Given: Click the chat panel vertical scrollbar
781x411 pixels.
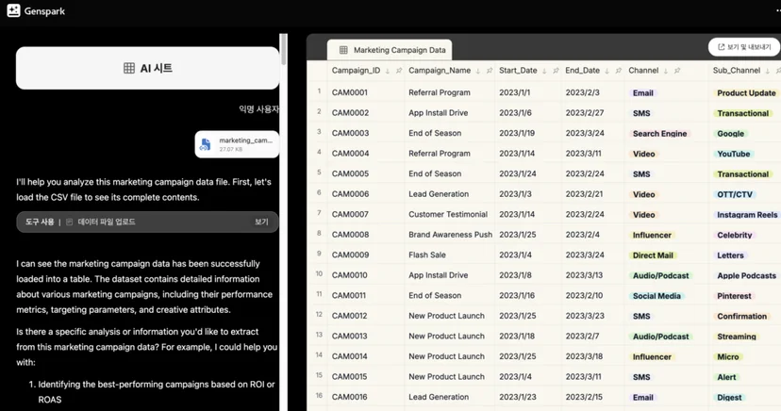Looking at the screenshot, I should click(283, 49).
